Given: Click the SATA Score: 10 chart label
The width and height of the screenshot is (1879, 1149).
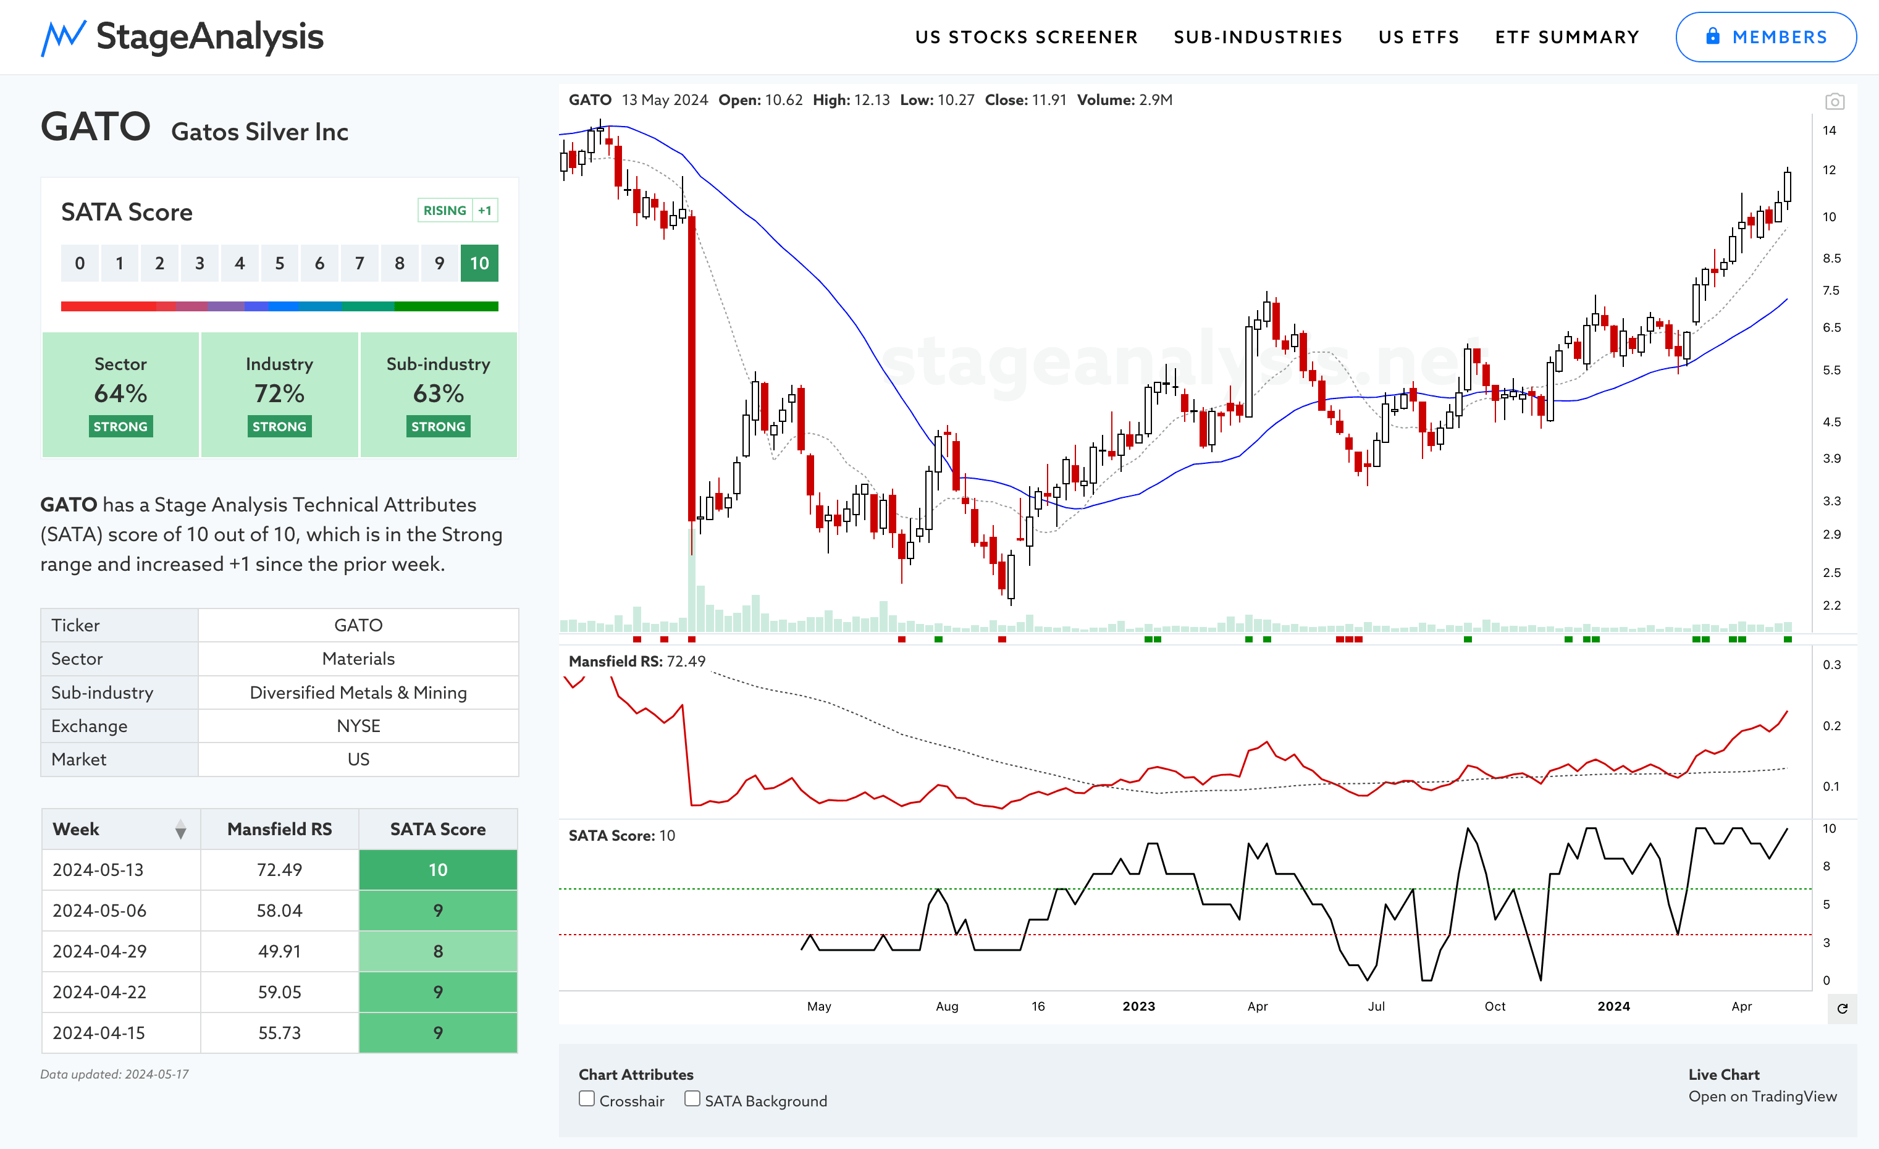Looking at the screenshot, I should point(621,836).
